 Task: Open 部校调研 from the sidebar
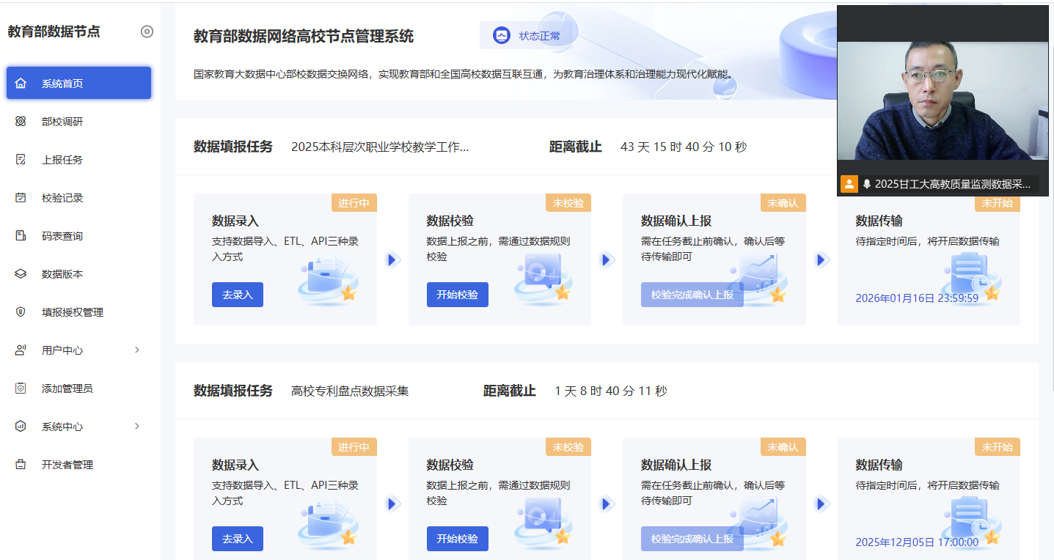62,122
